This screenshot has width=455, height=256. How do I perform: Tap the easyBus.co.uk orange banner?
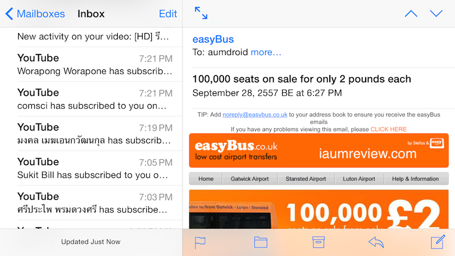pos(318,150)
